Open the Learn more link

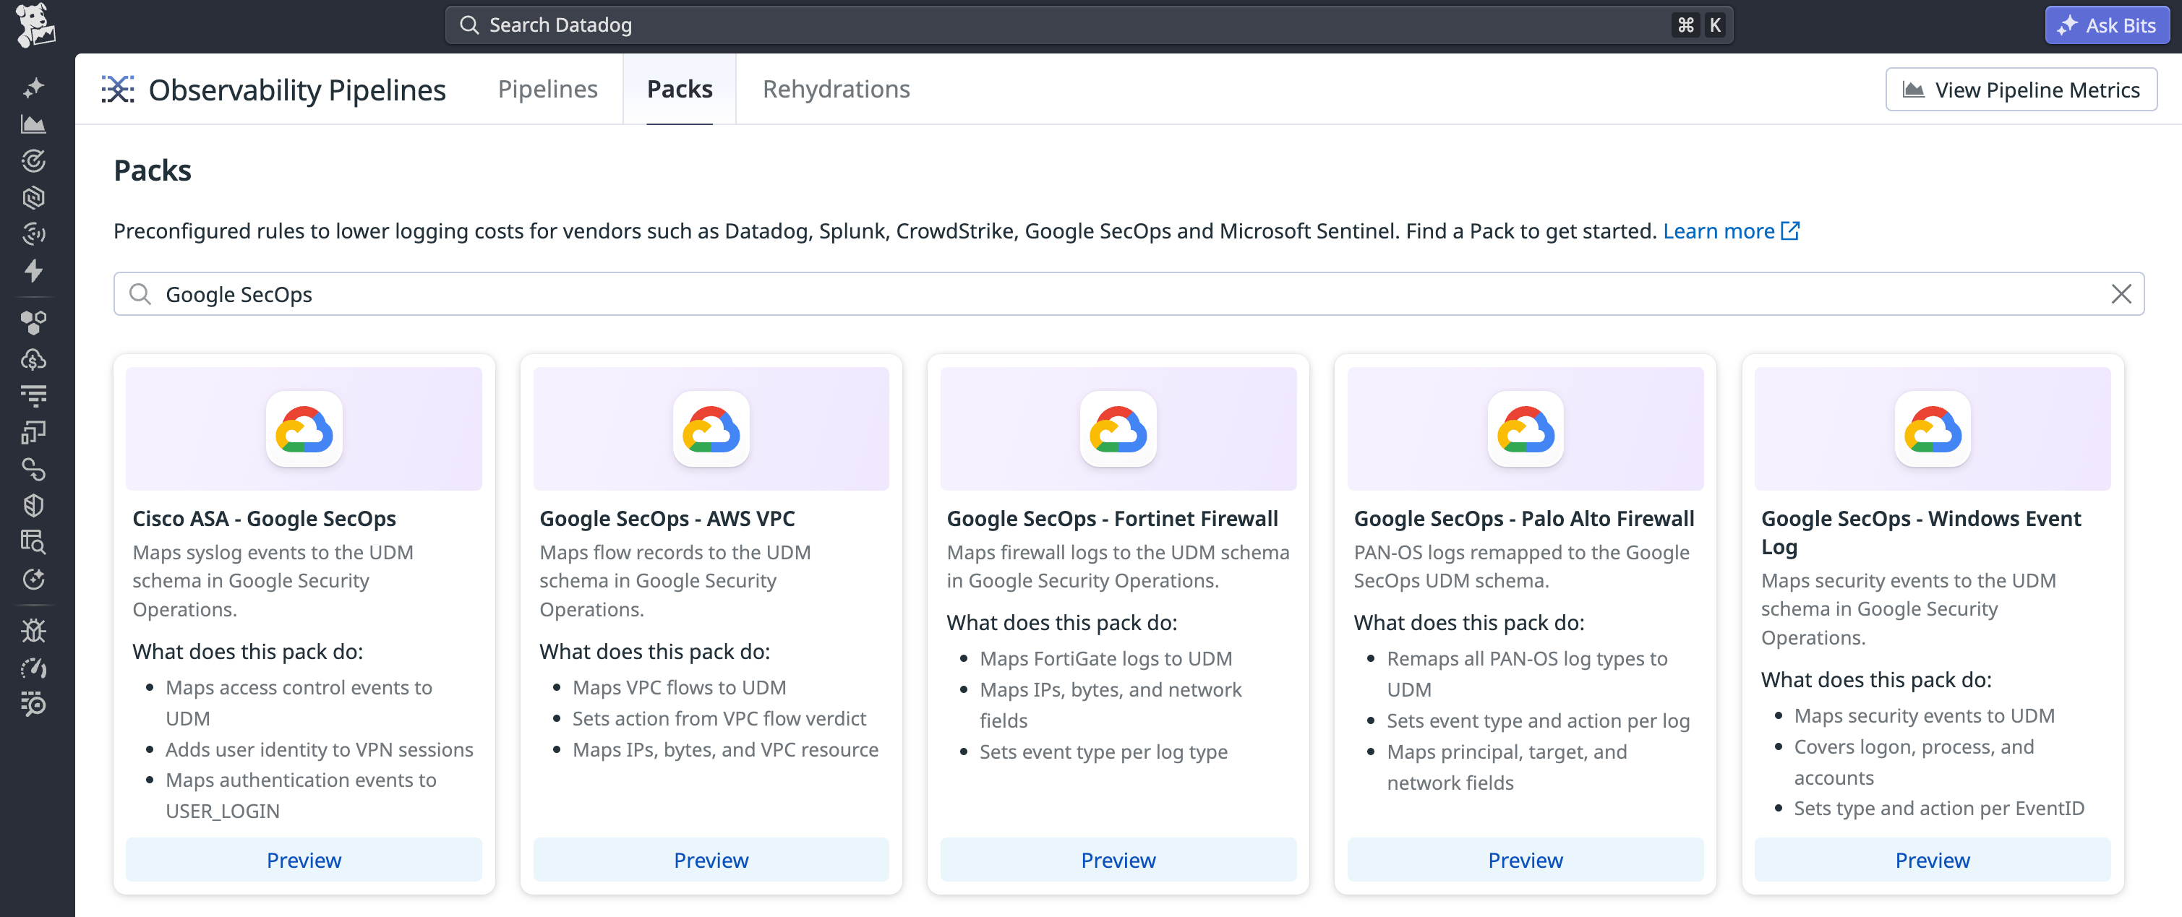(1719, 231)
